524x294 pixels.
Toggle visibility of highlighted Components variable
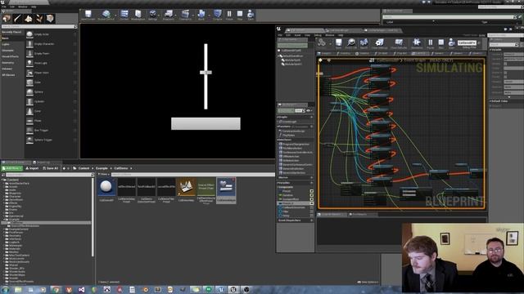click(311, 203)
